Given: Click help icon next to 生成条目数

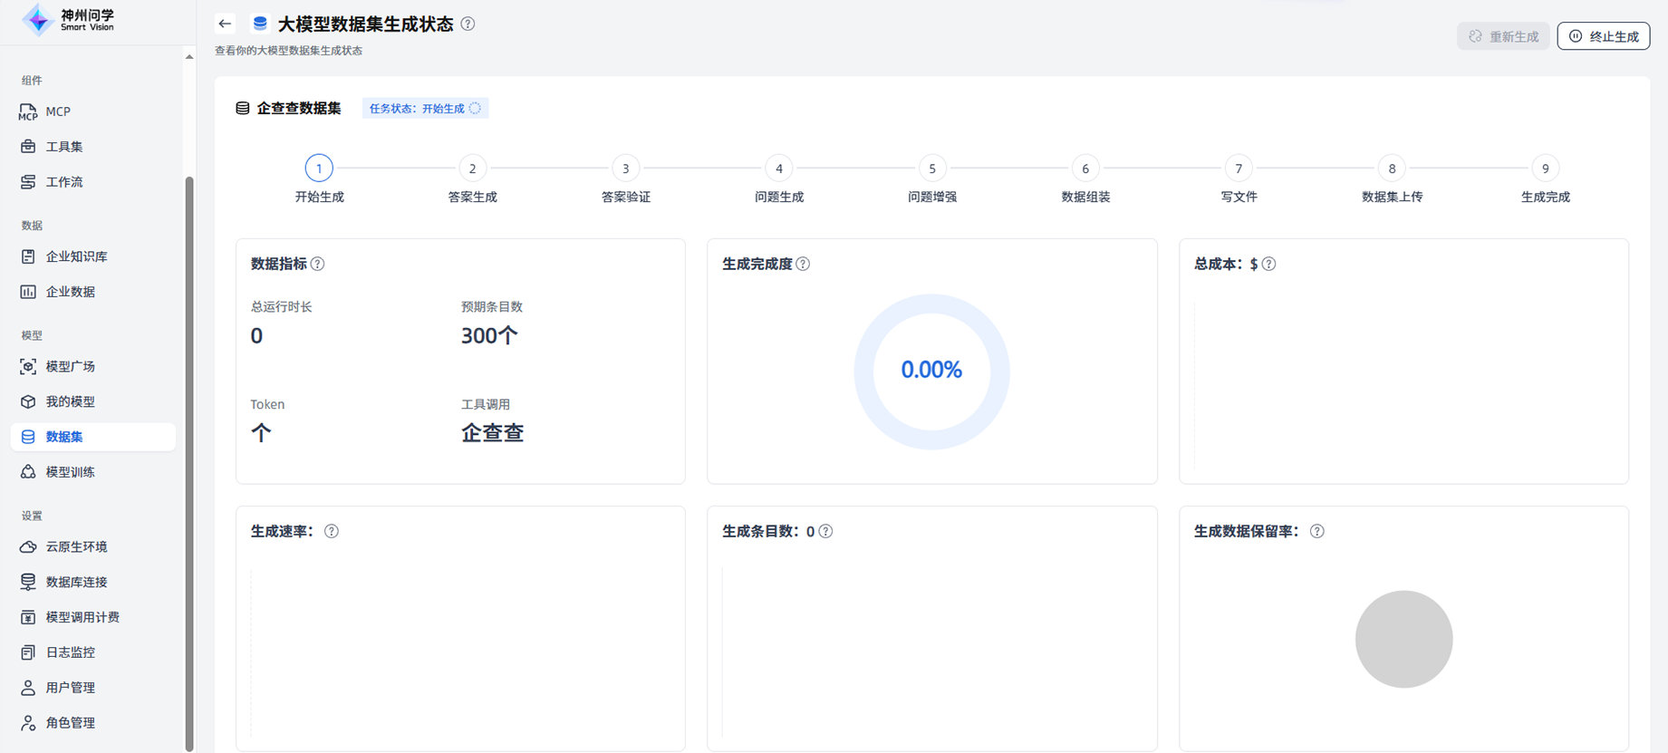Looking at the screenshot, I should pos(825,531).
